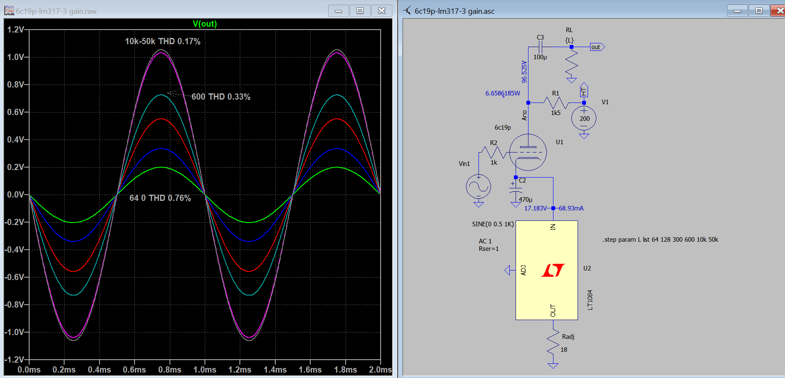Click the 17.183V cathode voltage label
The image size is (785, 378).
point(535,208)
